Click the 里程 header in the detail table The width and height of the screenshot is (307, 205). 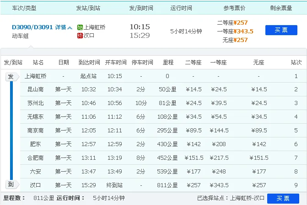click(x=168, y=63)
